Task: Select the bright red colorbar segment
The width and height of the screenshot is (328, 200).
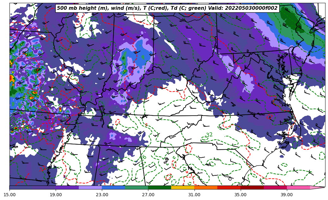Action: (229, 187)
